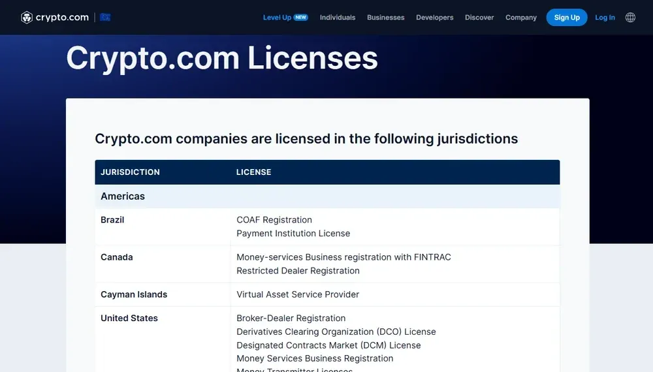Image resolution: width=653 pixels, height=372 pixels.
Task: Click the EU flag region icon
Action: pos(105,18)
